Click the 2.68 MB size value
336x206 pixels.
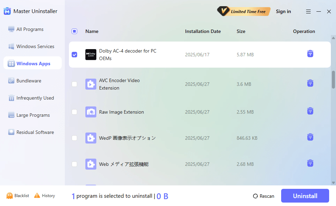[x=245, y=164]
